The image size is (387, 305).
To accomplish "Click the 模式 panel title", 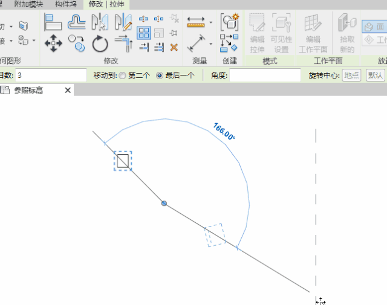I will coord(270,61).
